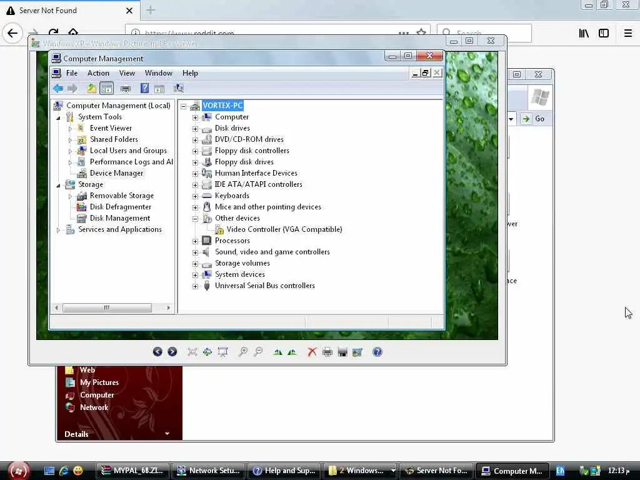Click the Next Image button in Picture Viewer
This screenshot has width=640, height=480.
click(x=172, y=352)
